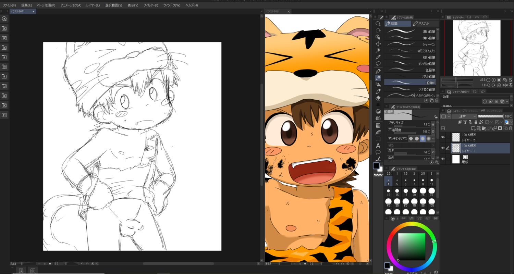Open the layer color palette dropdown
This screenshot has width=514, height=274.
(x=508, y=122)
